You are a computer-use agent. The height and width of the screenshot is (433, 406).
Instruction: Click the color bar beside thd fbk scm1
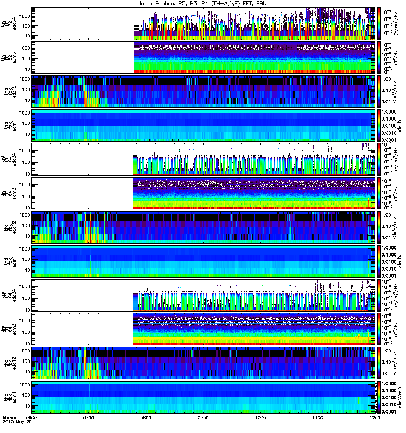(x=379, y=261)
